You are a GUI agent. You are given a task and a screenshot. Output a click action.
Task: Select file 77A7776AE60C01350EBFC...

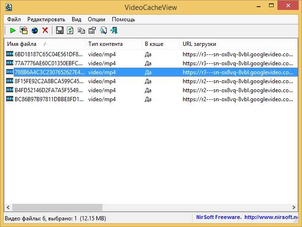click(x=49, y=63)
